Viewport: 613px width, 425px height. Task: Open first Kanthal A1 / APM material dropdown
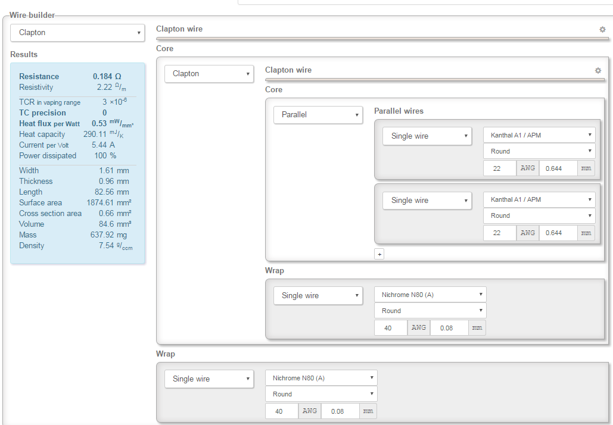539,135
